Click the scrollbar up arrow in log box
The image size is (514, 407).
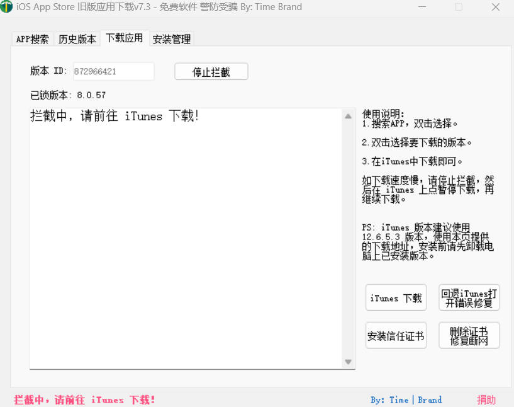click(x=348, y=116)
